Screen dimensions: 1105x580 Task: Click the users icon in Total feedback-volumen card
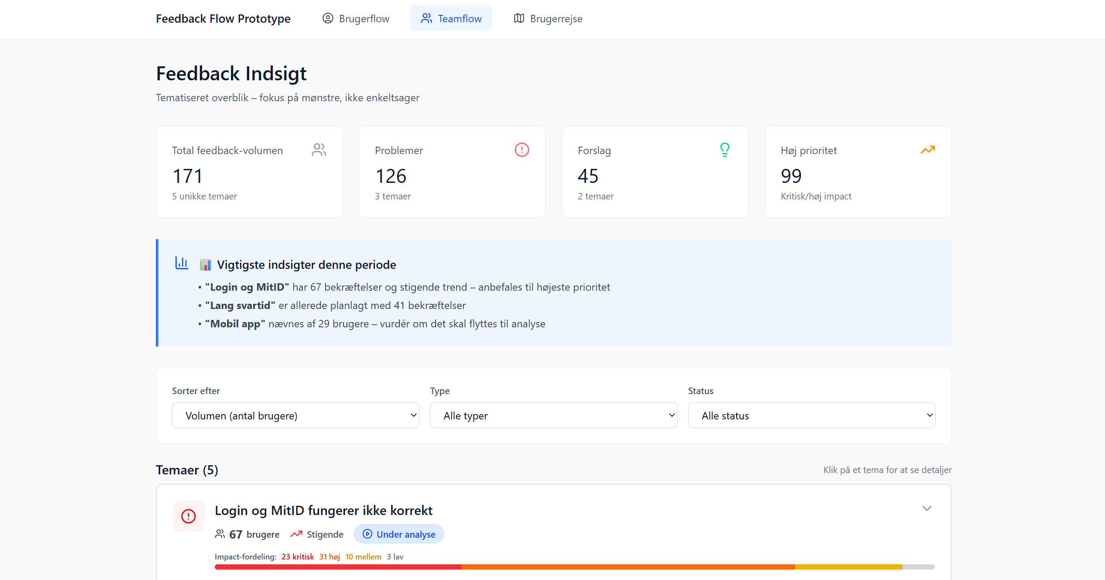point(319,150)
